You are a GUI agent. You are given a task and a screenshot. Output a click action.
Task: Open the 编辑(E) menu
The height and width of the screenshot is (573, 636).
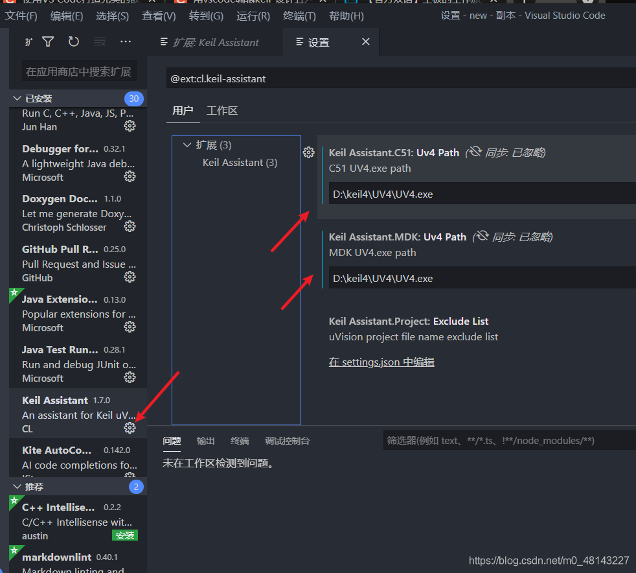[67, 16]
